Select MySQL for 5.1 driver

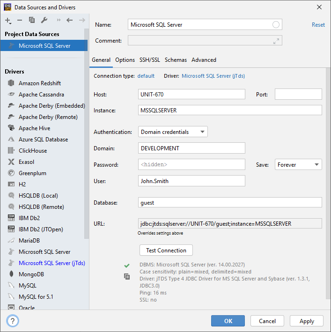tap(44, 296)
